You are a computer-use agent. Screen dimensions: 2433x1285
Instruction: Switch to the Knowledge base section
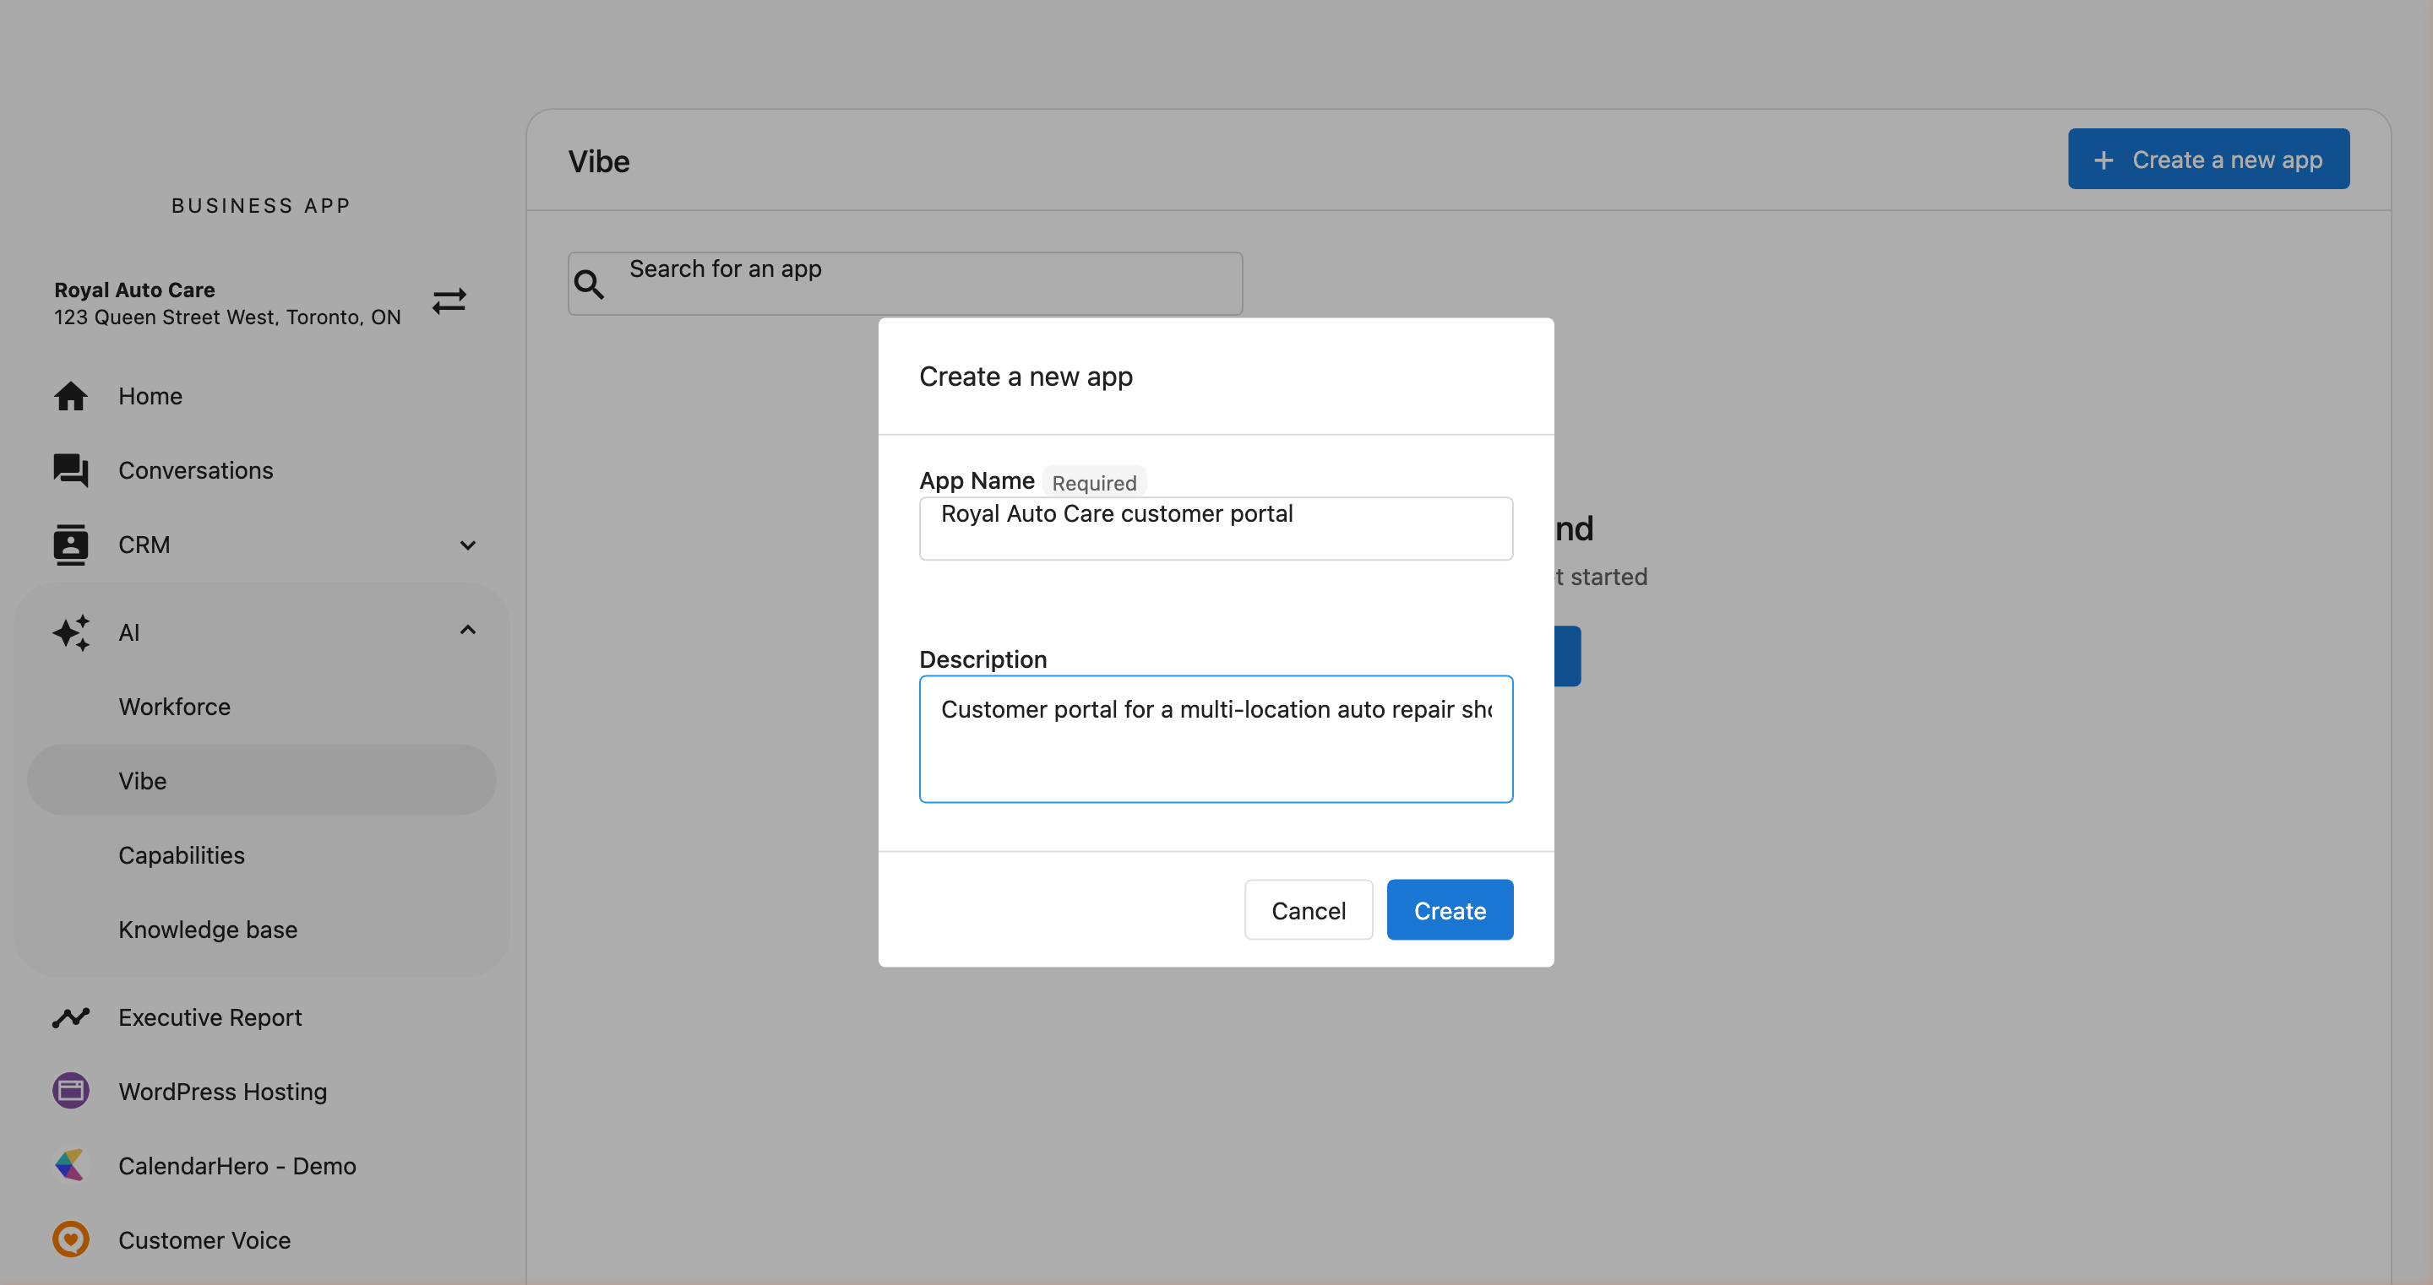coord(207,929)
